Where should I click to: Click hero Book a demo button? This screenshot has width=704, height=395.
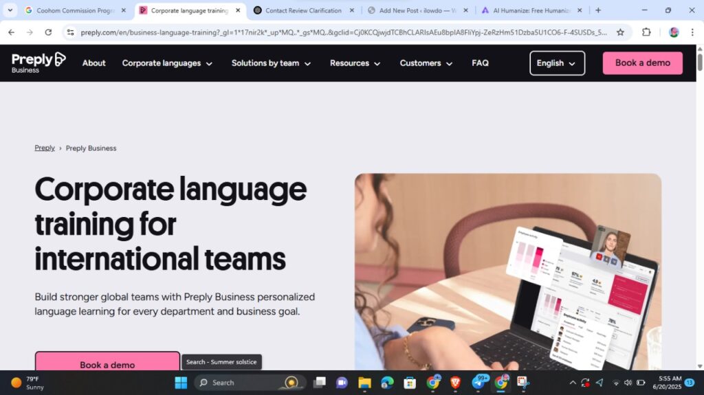coord(107,362)
